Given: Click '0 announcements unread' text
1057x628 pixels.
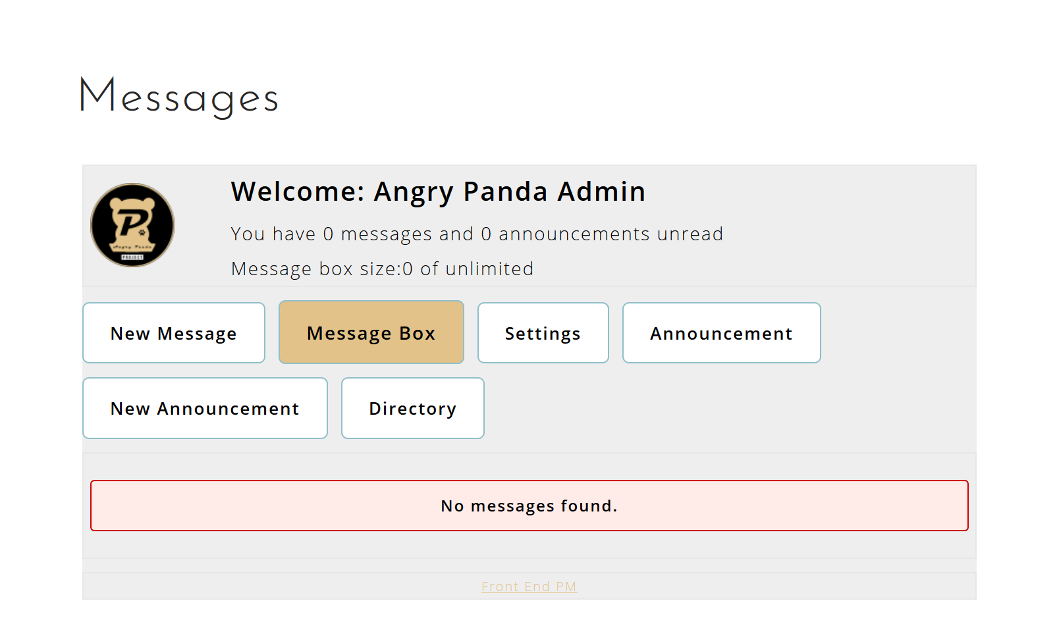Looking at the screenshot, I should pos(602,234).
